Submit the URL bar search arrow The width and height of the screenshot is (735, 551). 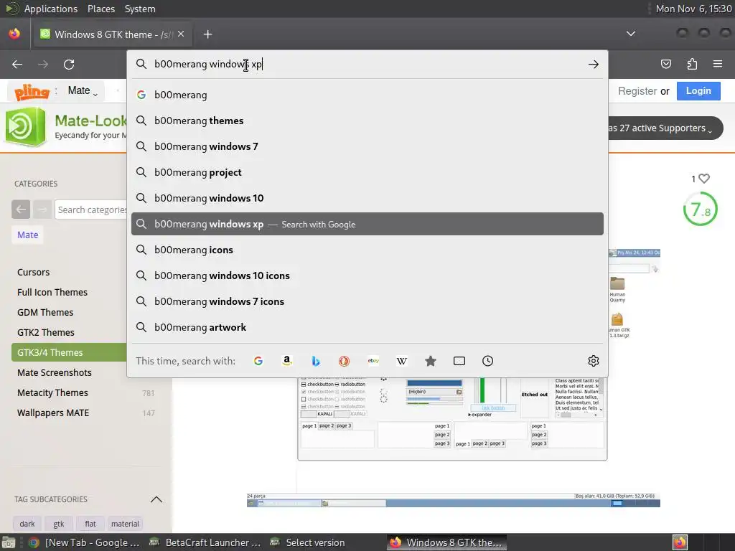tap(594, 64)
